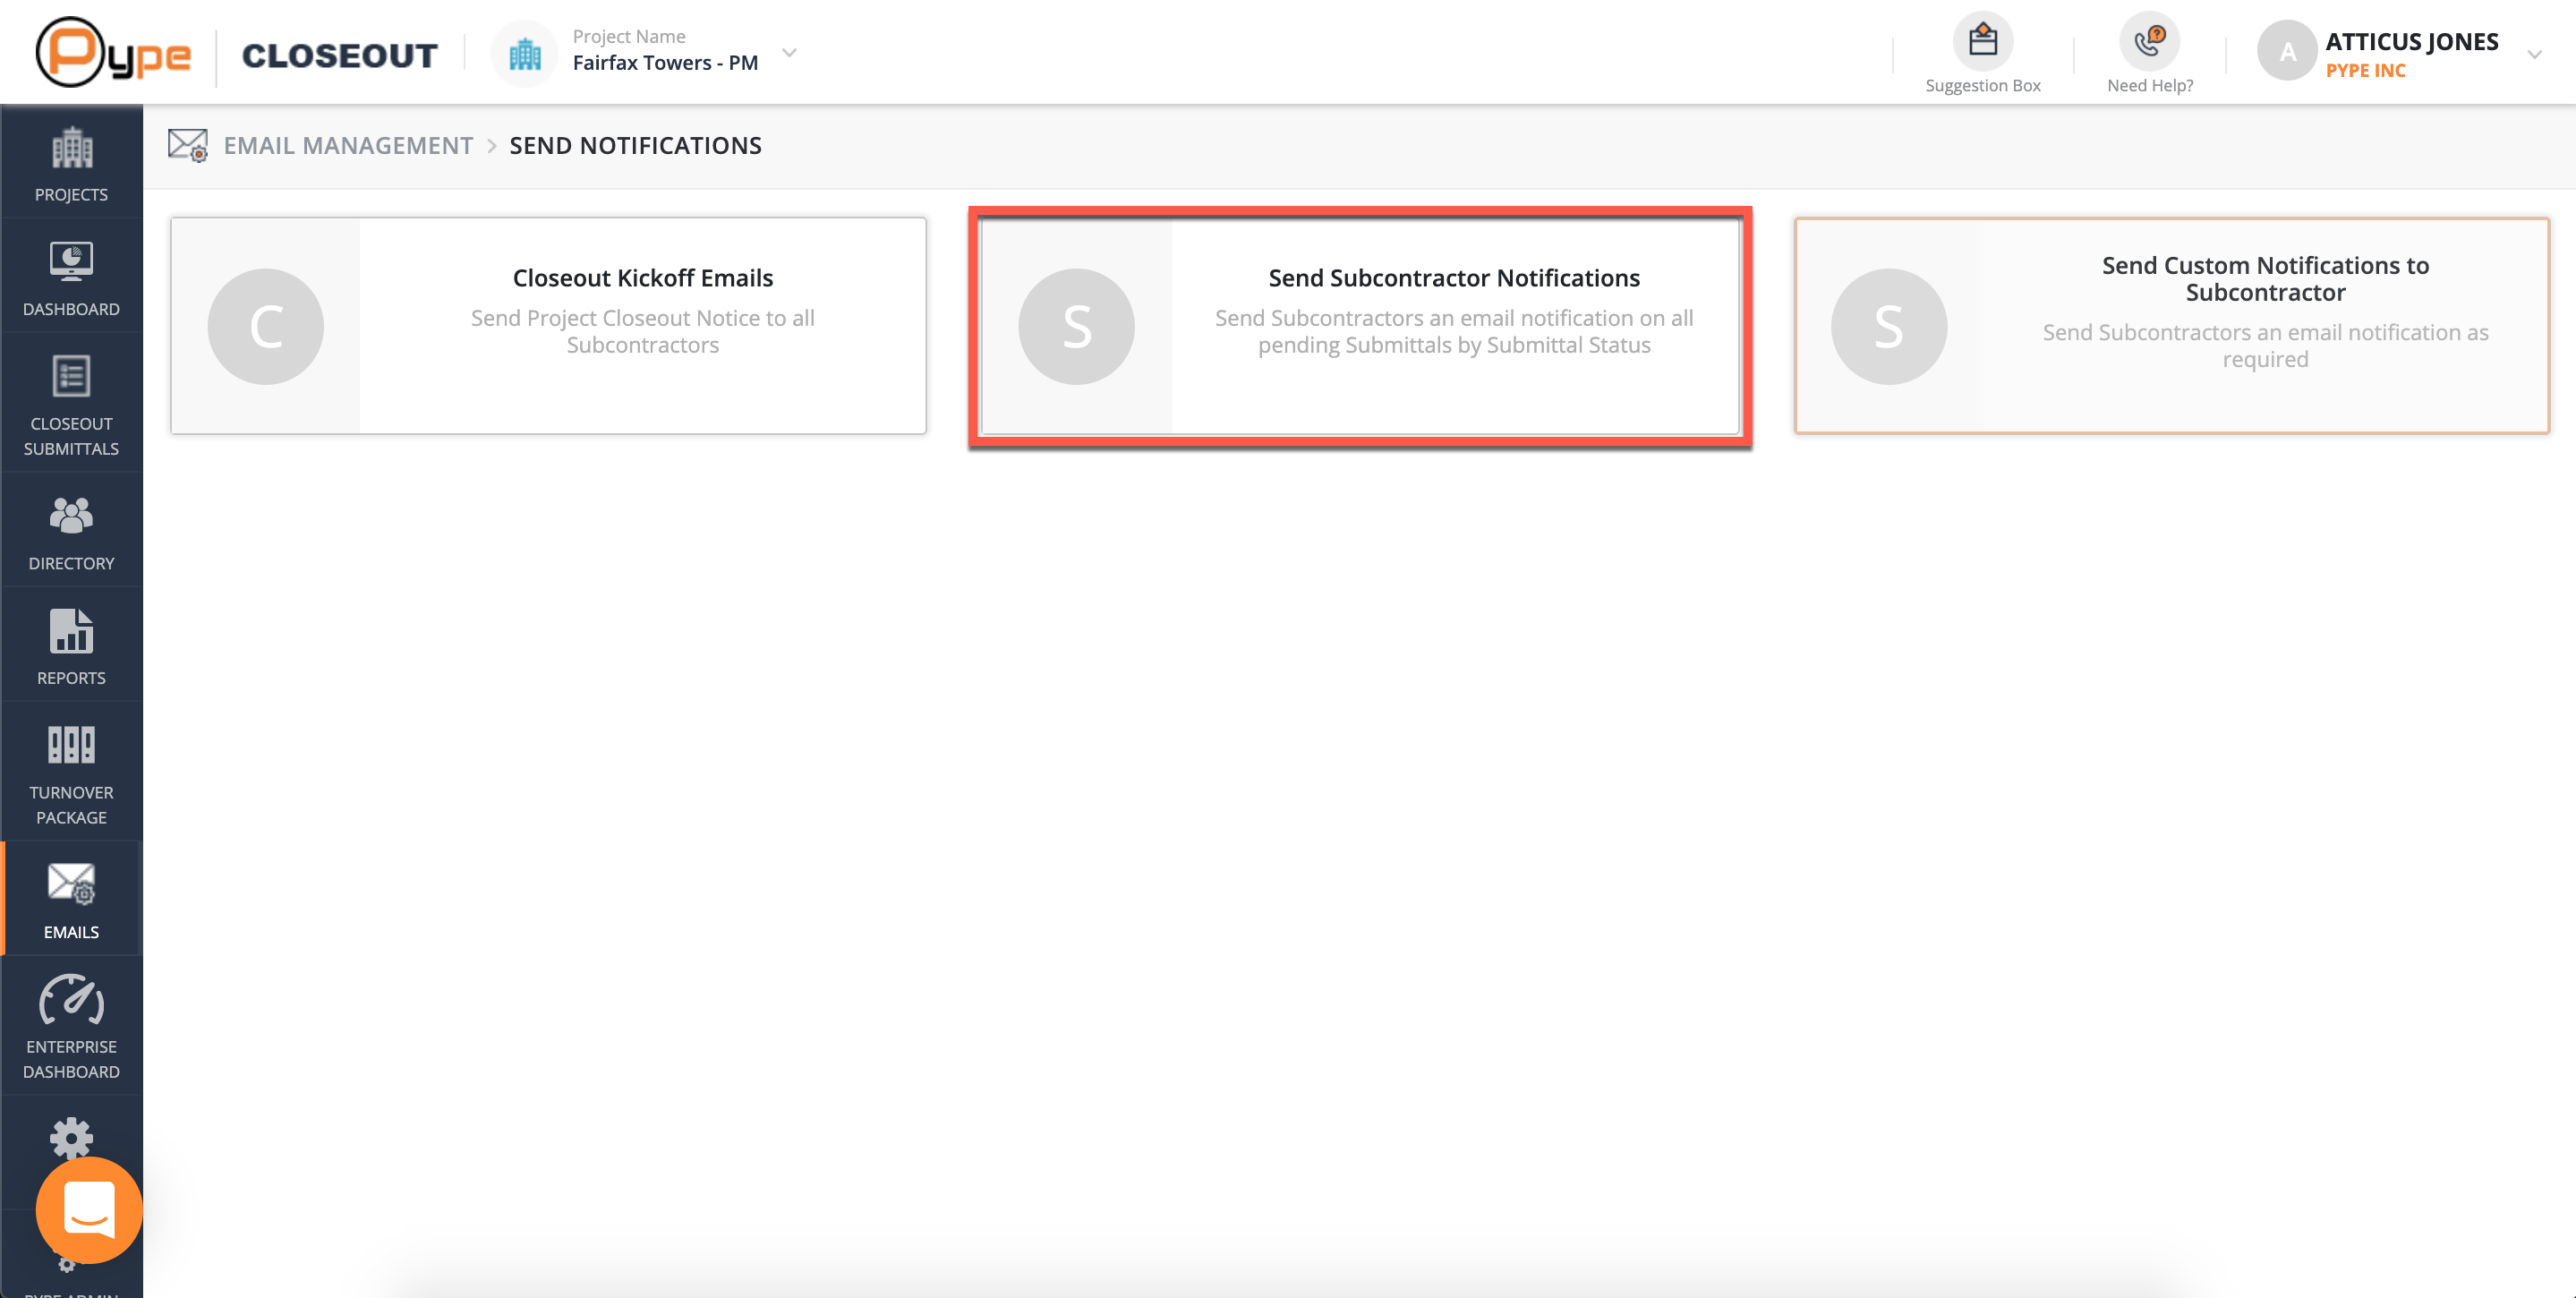Click the Email Management breadcrumb link

click(348, 146)
